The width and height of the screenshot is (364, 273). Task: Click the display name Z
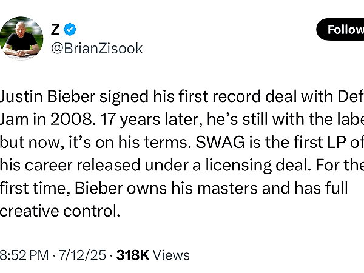pyautogui.click(x=55, y=30)
